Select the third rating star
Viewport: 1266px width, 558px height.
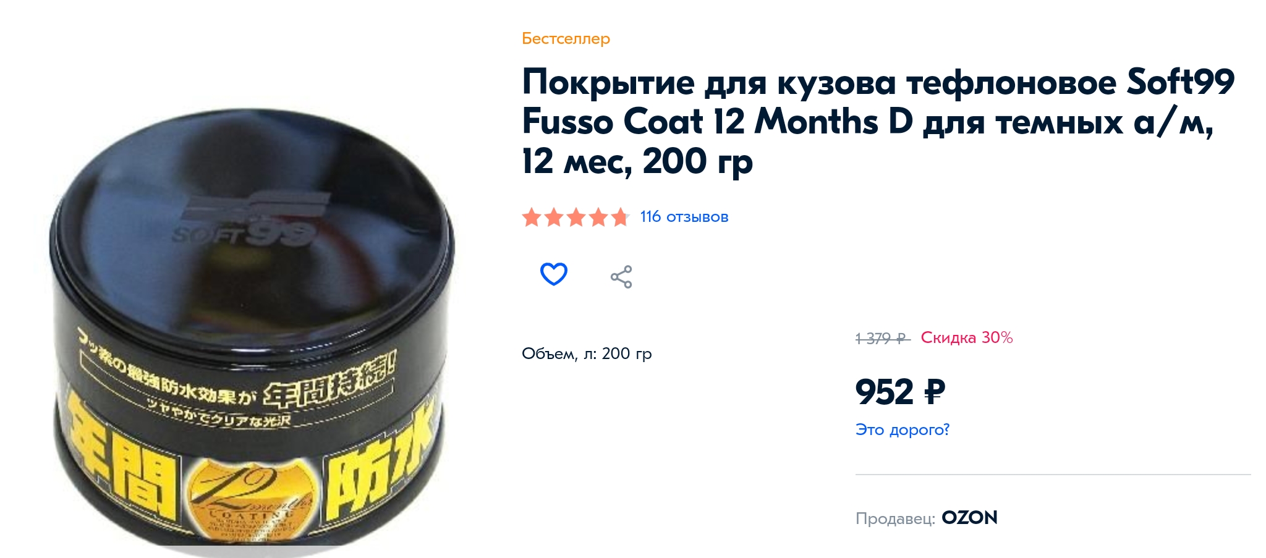(x=576, y=217)
